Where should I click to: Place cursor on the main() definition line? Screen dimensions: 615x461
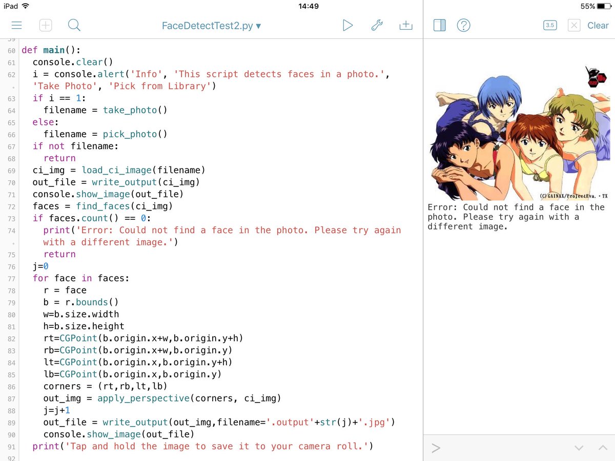(x=51, y=50)
